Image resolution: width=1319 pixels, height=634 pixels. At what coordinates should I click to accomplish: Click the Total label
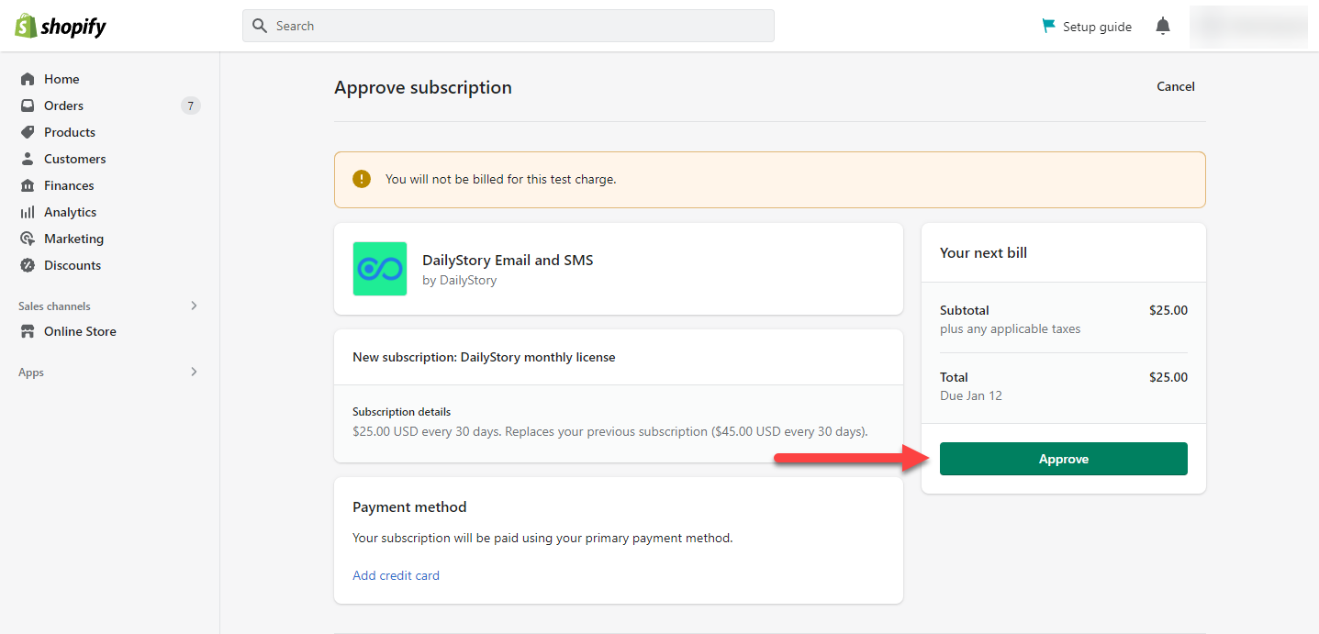click(x=954, y=377)
